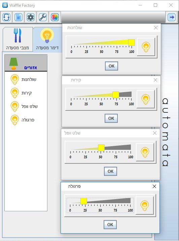Click the yellow slider handle in קירות dialog
This screenshot has width=179, height=241.
[116, 95]
